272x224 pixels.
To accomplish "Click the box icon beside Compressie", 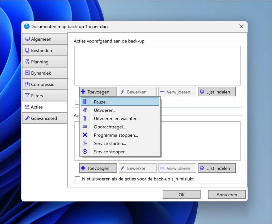I will click(x=27, y=84).
